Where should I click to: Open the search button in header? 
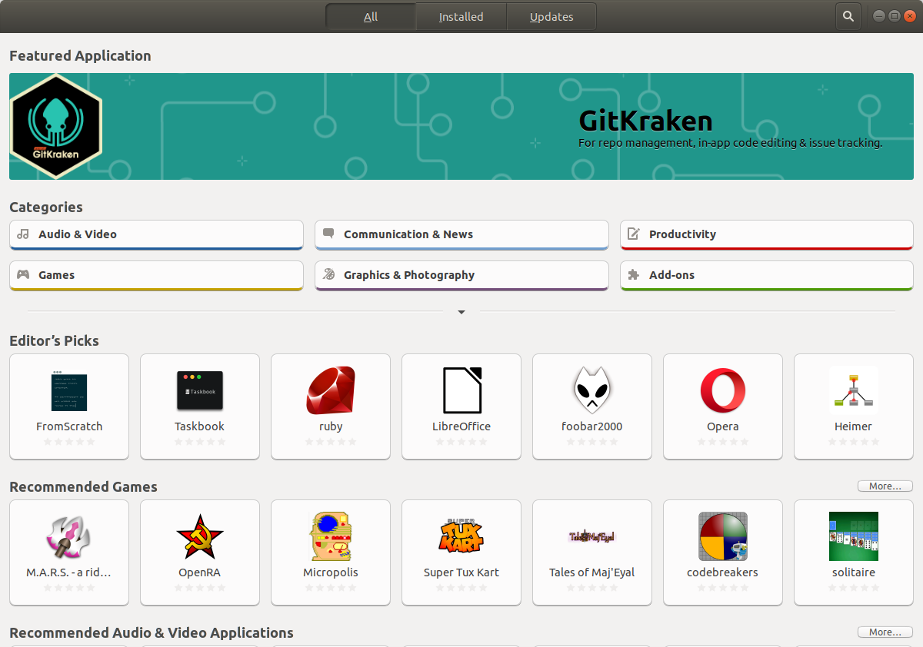pyautogui.click(x=848, y=16)
